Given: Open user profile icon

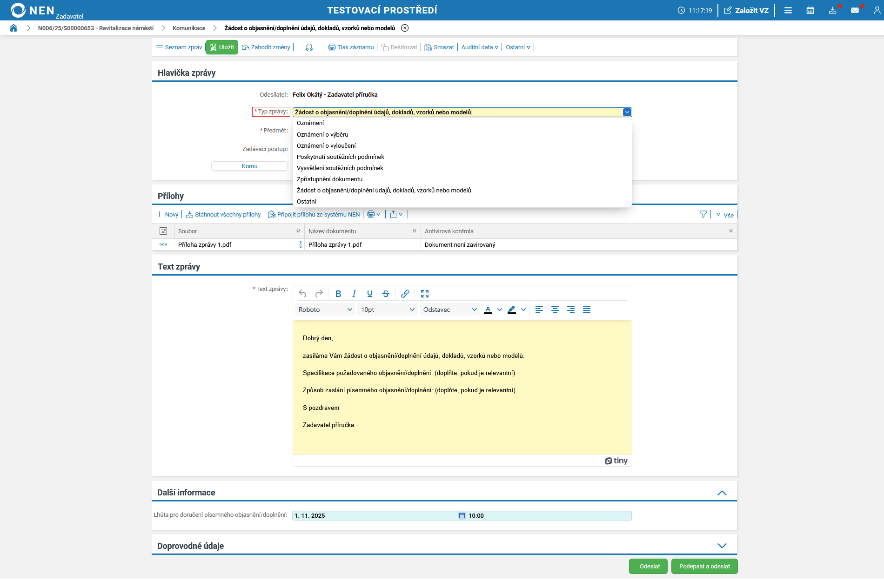Looking at the screenshot, I should pos(877,10).
